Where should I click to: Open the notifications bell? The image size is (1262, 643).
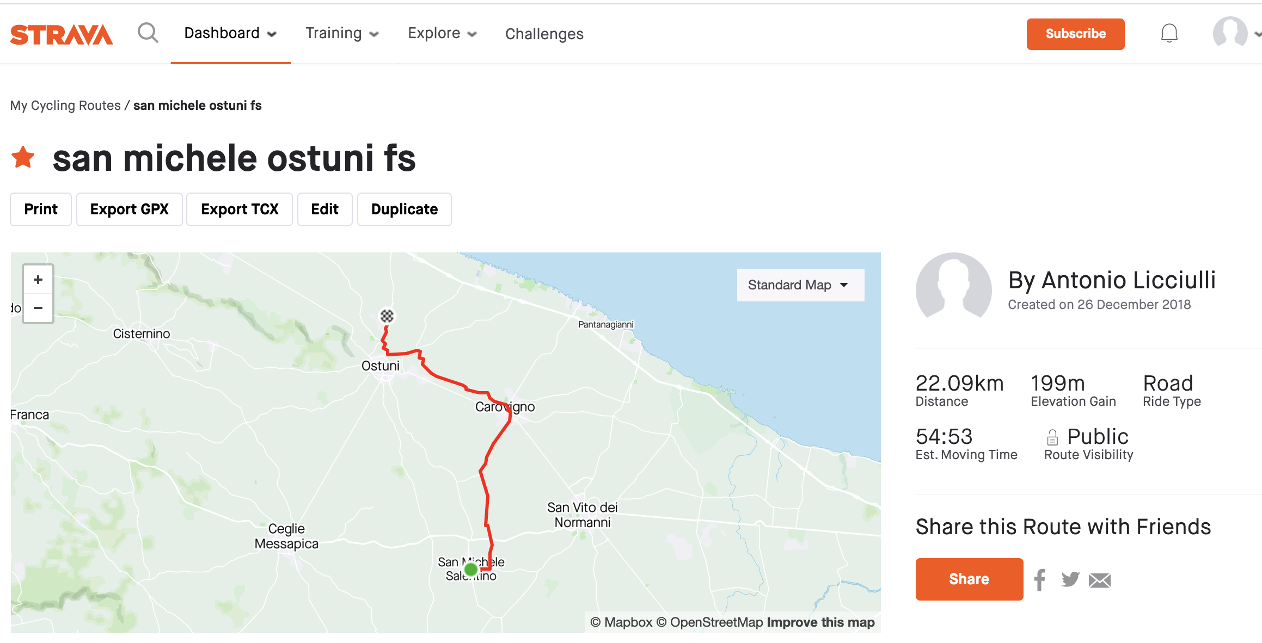pyautogui.click(x=1169, y=34)
